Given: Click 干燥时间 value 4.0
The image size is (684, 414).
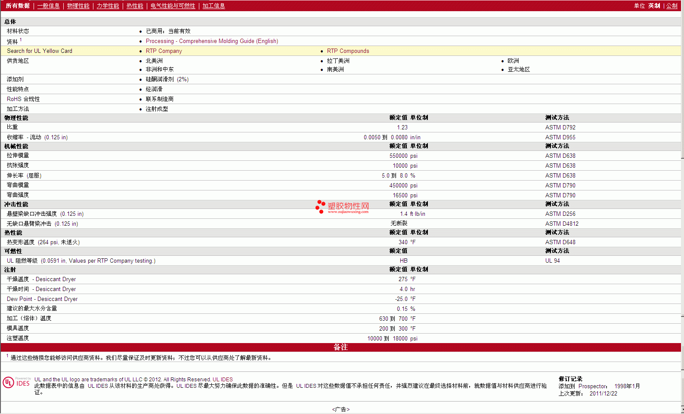Looking at the screenshot, I should 403,289.
